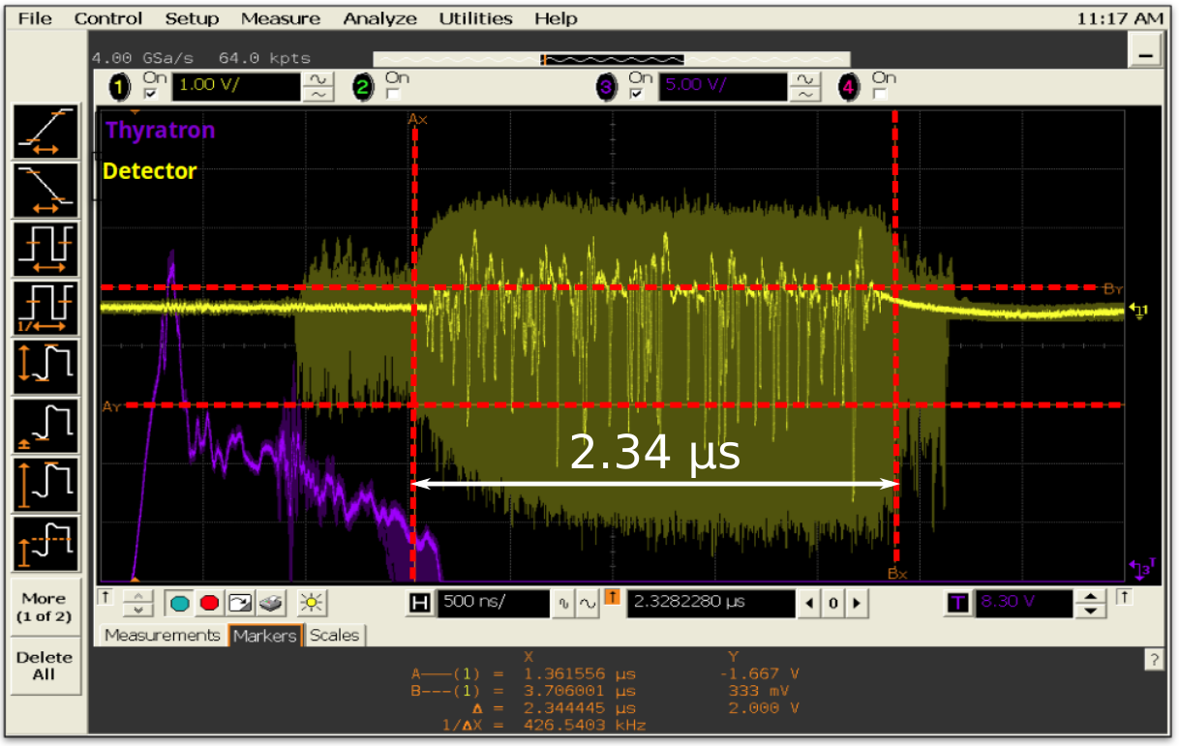
Task: Click the channel 3 purple number button
Action: click(606, 89)
